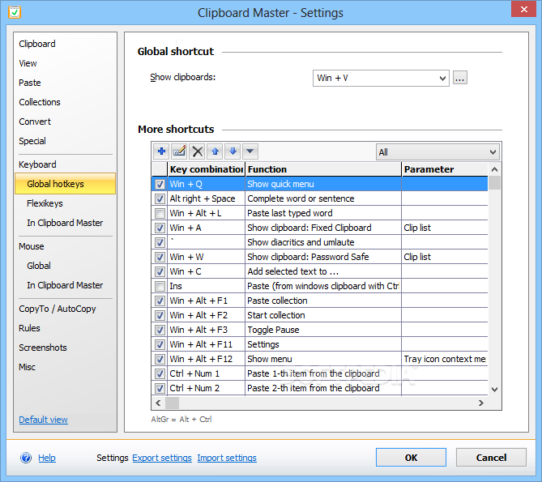542x482 pixels.
Task: Select the Tray icon context menu parameter cell
Action: pos(445,359)
